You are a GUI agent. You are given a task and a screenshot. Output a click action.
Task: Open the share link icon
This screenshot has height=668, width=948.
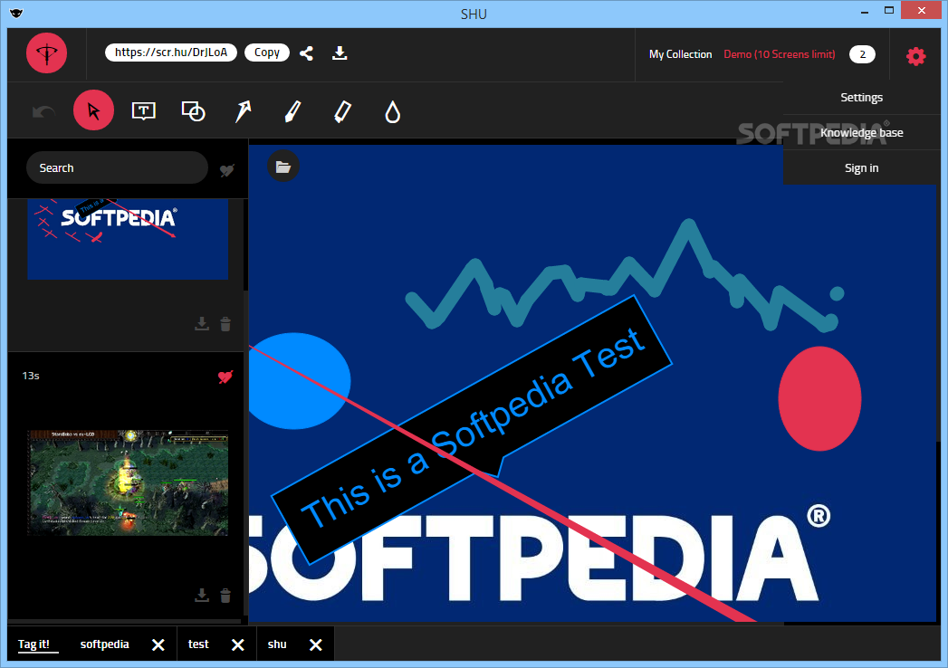307,53
